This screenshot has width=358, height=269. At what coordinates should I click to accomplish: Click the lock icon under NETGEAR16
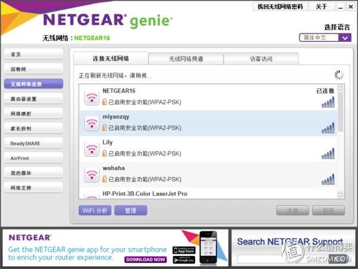coord(104,102)
